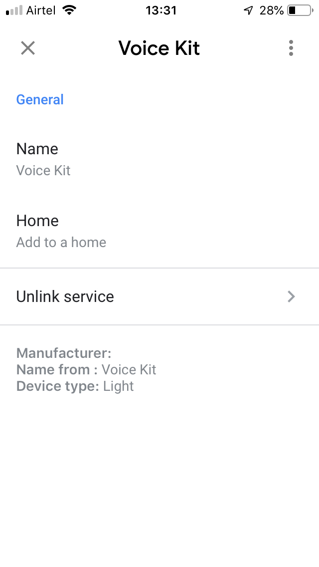Screen dimensions: 319x567
Task: Tap the Voice Kit name value under Name
Action: point(43,171)
